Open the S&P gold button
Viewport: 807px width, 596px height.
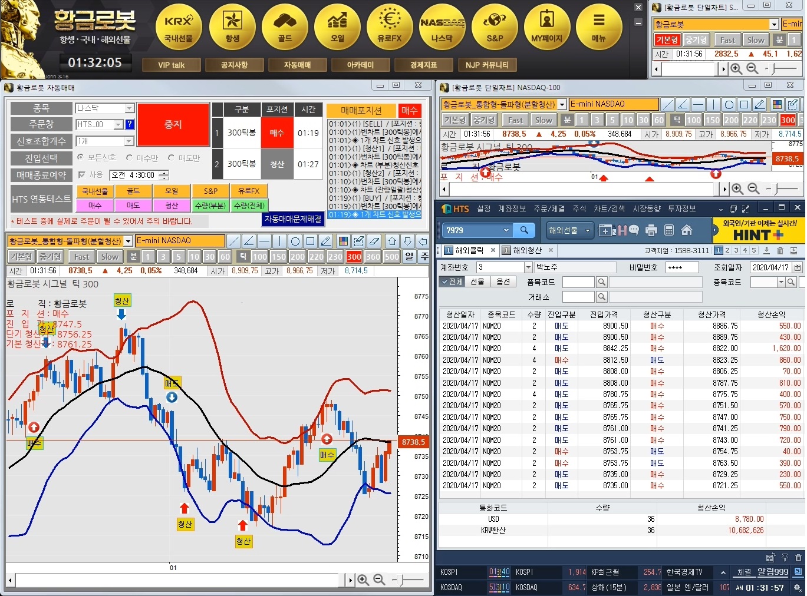(495, 27)
